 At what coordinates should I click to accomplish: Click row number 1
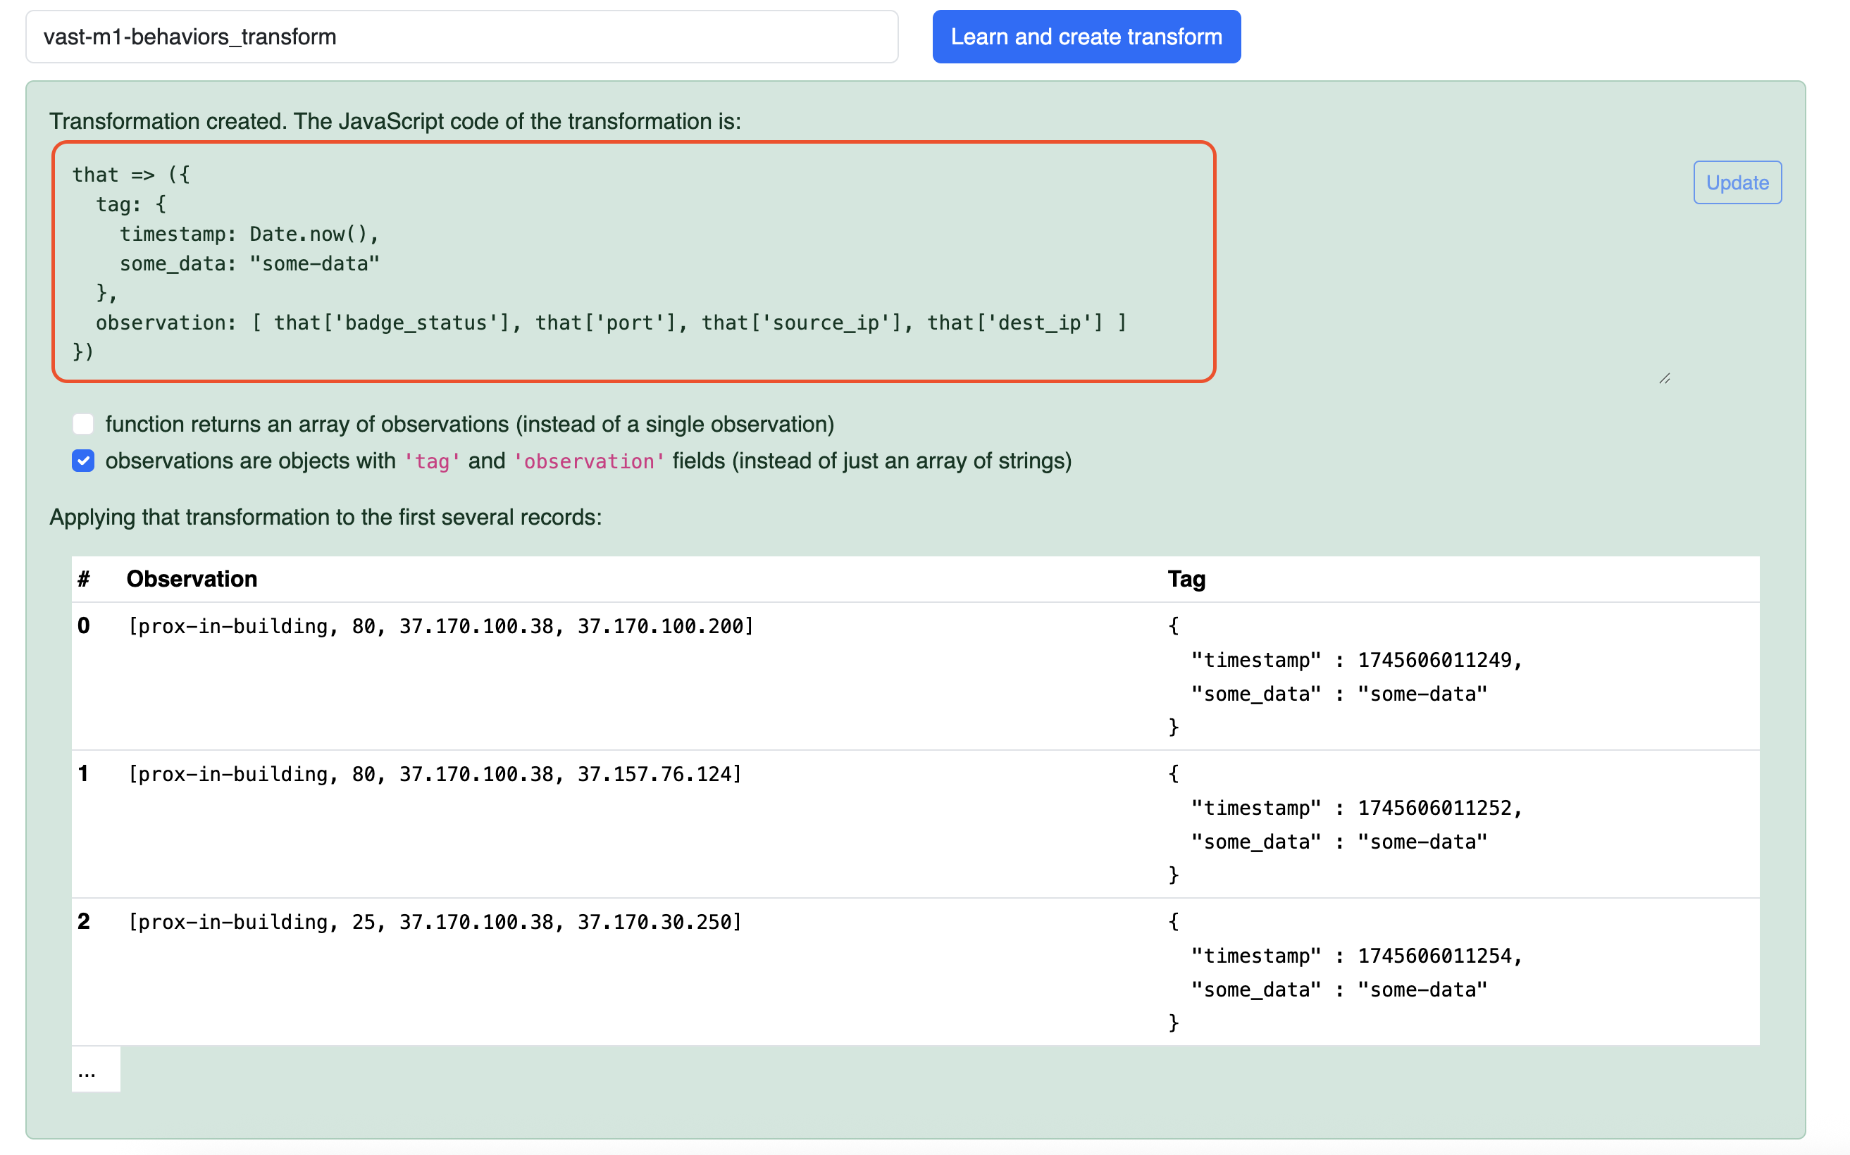coord(83,773)
